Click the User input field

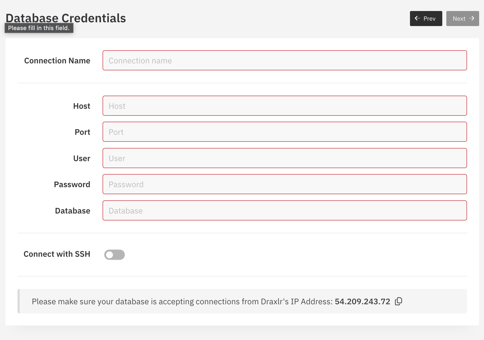tap(285, 158)
